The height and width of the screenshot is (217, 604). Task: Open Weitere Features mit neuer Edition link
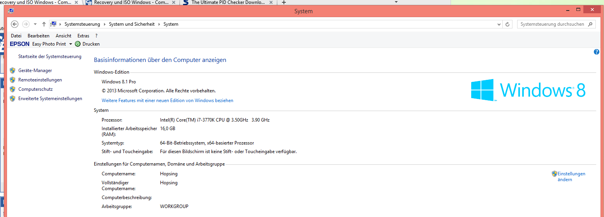point(167,101)
